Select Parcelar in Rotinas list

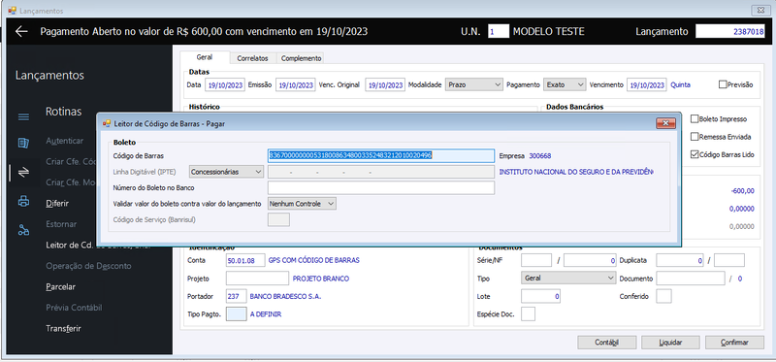pyautogui.click(x=60, y=286)
